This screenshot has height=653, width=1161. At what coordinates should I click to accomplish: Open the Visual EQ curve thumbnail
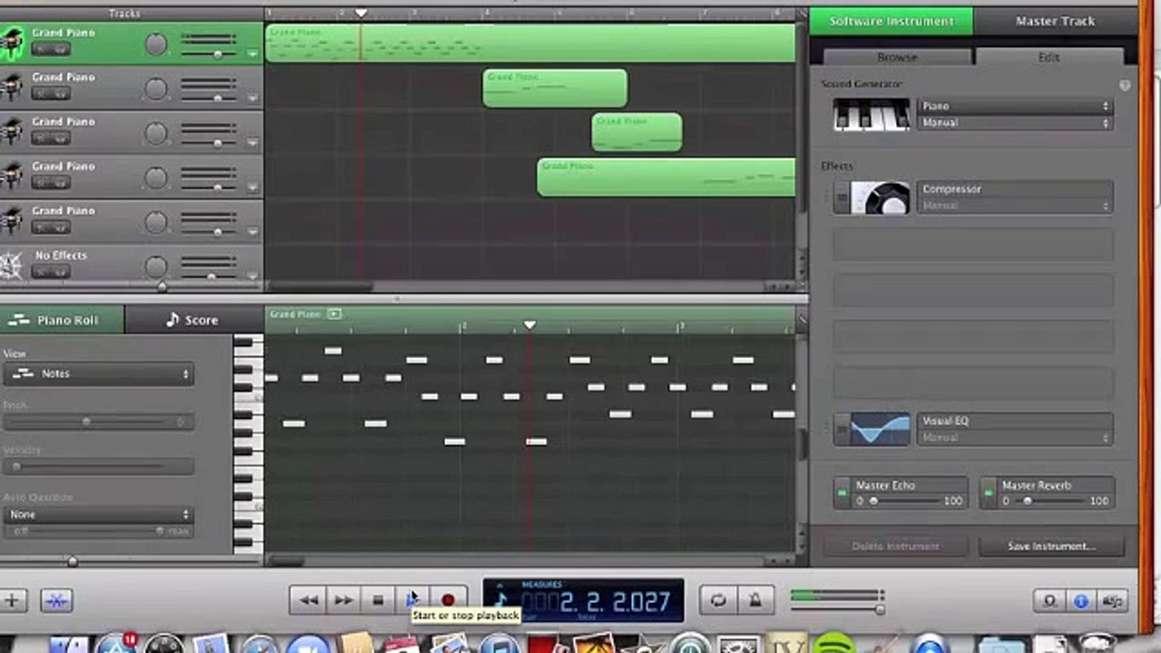click(x=880, y=429)
